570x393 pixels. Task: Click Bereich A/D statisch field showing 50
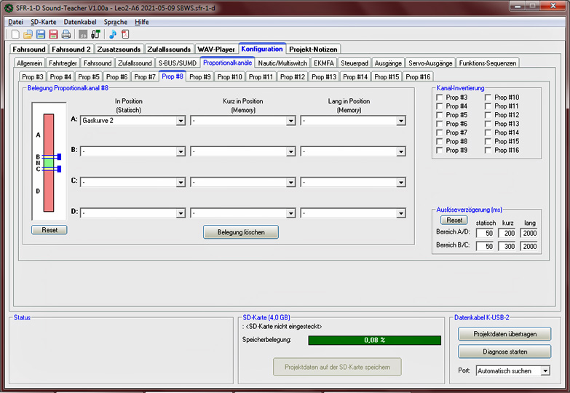pos(485,233)
